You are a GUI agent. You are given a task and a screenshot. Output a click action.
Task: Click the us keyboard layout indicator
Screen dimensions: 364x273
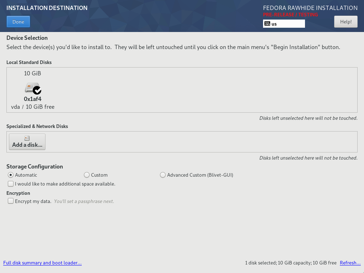point(284,24)
